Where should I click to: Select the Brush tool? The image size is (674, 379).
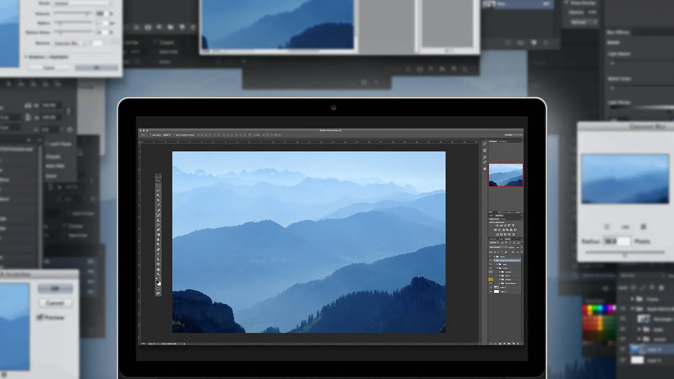tap(158, 215)
